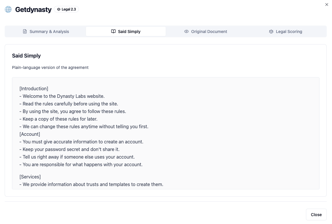Click the Said Simply heading
Viewport: 332px width, 224px height.
(x=26, y=55)
